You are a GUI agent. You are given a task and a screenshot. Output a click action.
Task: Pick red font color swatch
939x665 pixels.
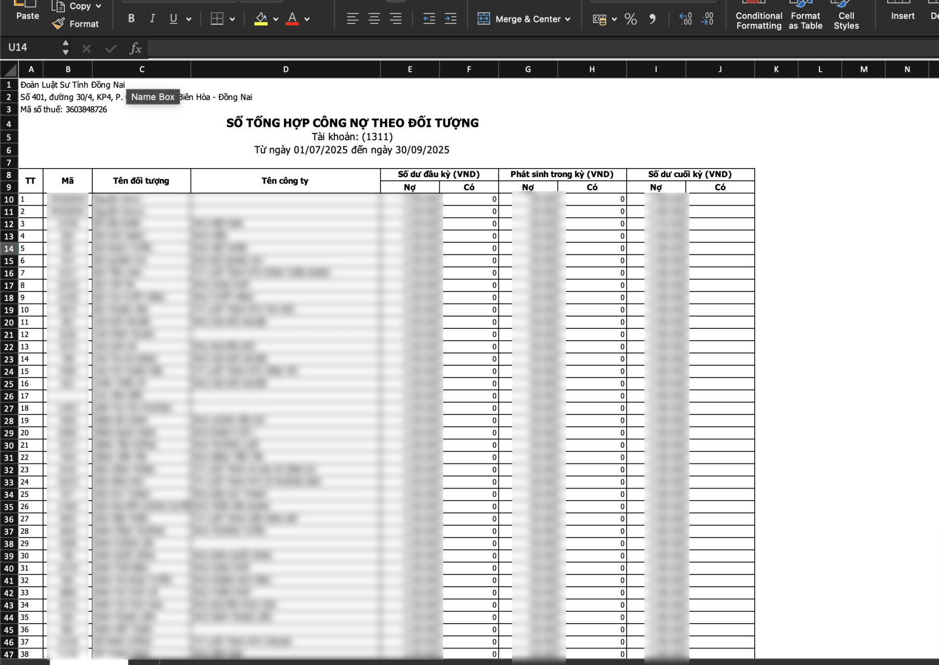click(x=292, y=18)
